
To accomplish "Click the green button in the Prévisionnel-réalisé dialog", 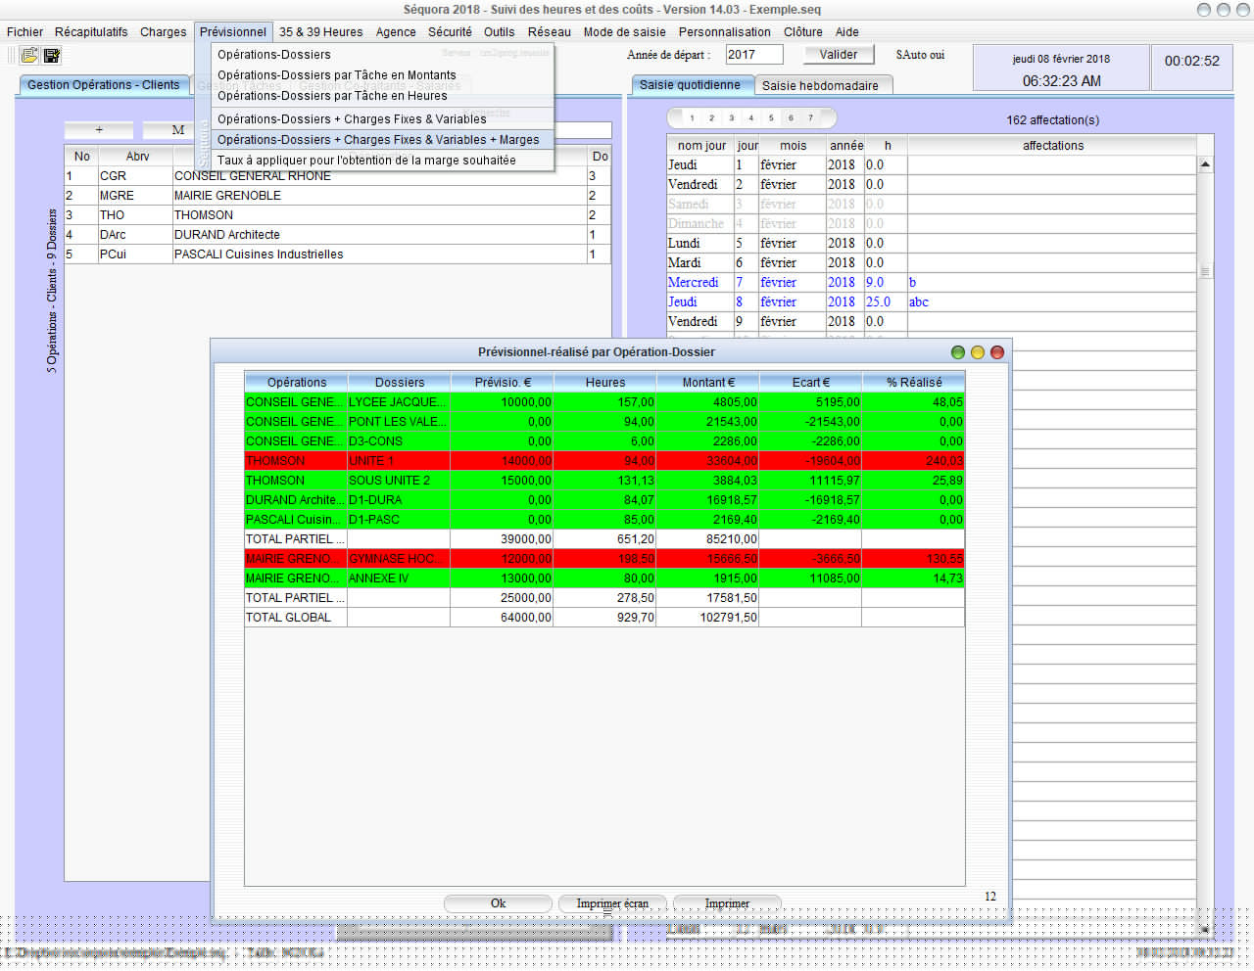I will pyautogui.click(x=958, y=352).
